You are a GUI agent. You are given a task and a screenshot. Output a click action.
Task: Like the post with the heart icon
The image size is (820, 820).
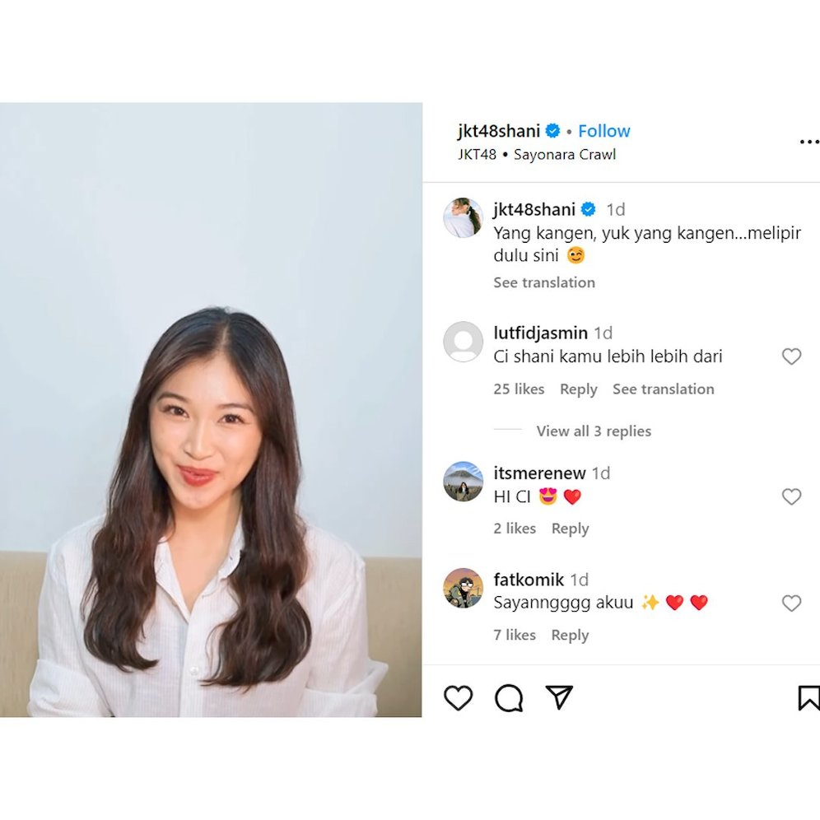pos(458,697)
